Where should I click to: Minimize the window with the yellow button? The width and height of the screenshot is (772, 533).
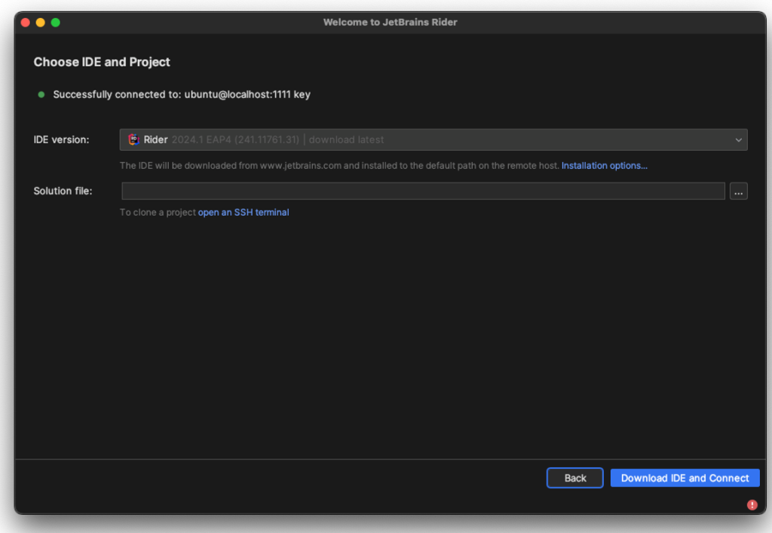(x=40, y=23)
